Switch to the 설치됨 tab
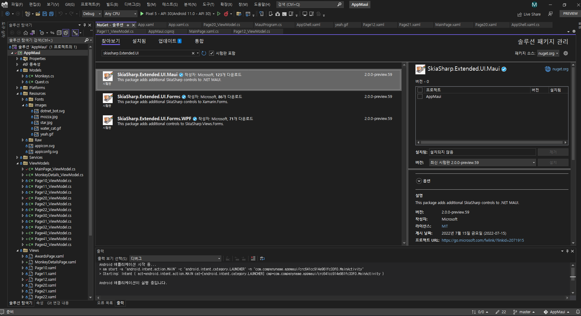 coord(139,41)
